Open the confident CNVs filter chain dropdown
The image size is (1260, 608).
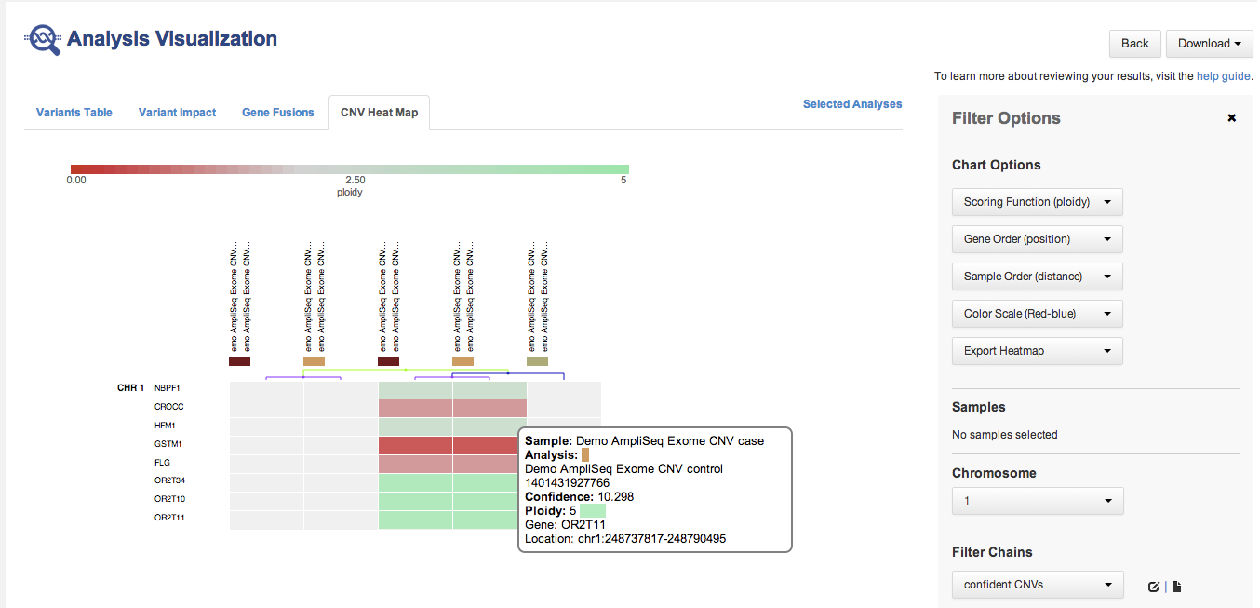pyautogui.click(x=1037, y=585)
